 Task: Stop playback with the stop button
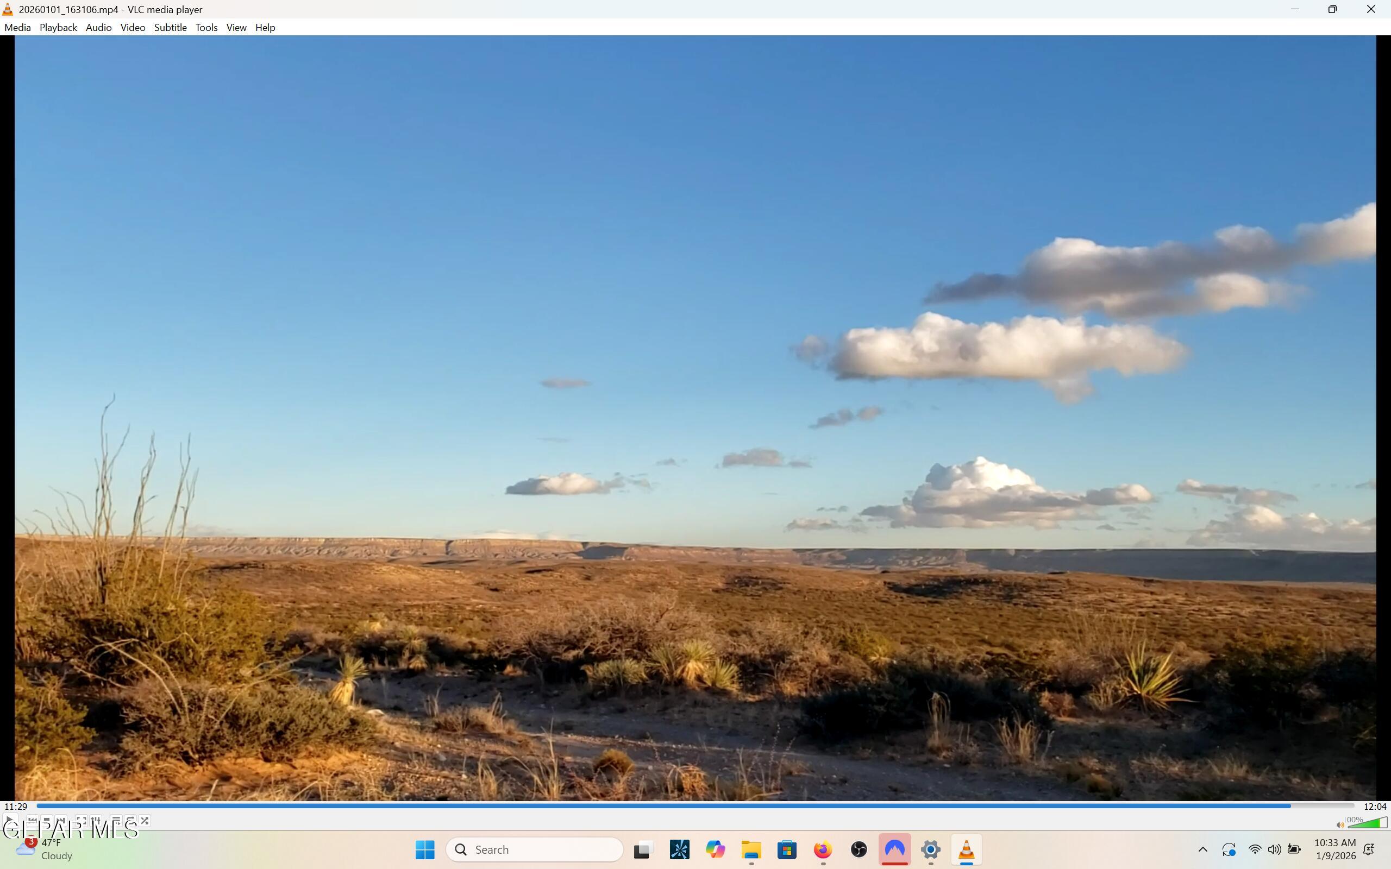pos(47,821)
